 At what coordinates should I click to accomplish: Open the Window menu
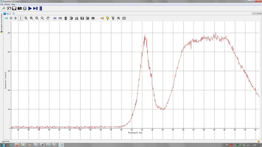tap(7, 4)
